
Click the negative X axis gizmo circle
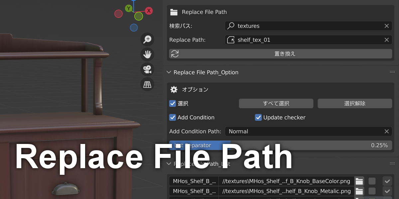pyautogui.click(x=118, y=14)
